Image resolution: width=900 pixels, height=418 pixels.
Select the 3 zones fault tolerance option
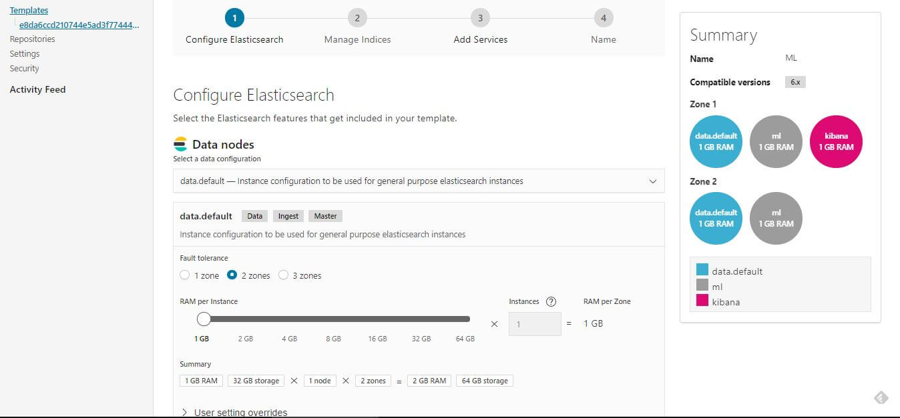click(x=284, y=275)
